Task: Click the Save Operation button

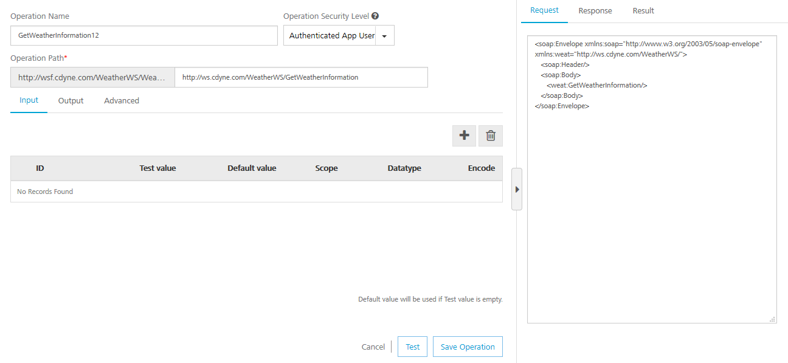Action: [468, 347]
